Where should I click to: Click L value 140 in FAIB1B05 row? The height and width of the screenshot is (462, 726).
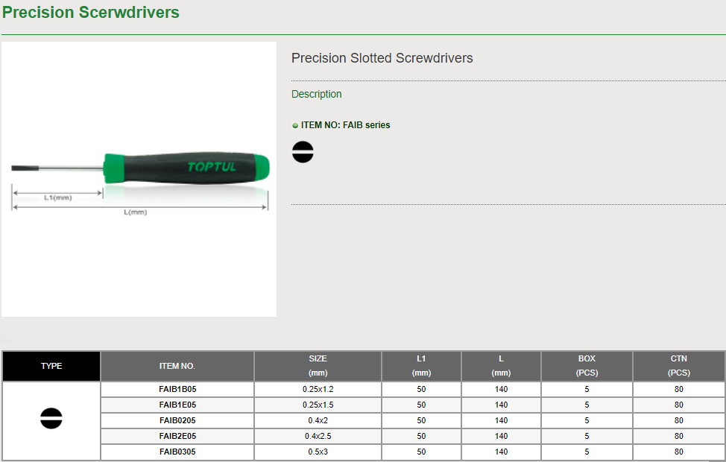pyautogui.click(x=502, y=389)
